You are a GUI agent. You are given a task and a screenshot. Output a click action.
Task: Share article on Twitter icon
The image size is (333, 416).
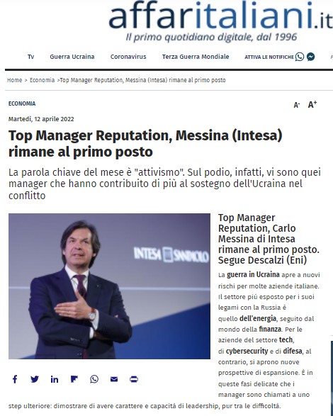(x=35, y=379)
